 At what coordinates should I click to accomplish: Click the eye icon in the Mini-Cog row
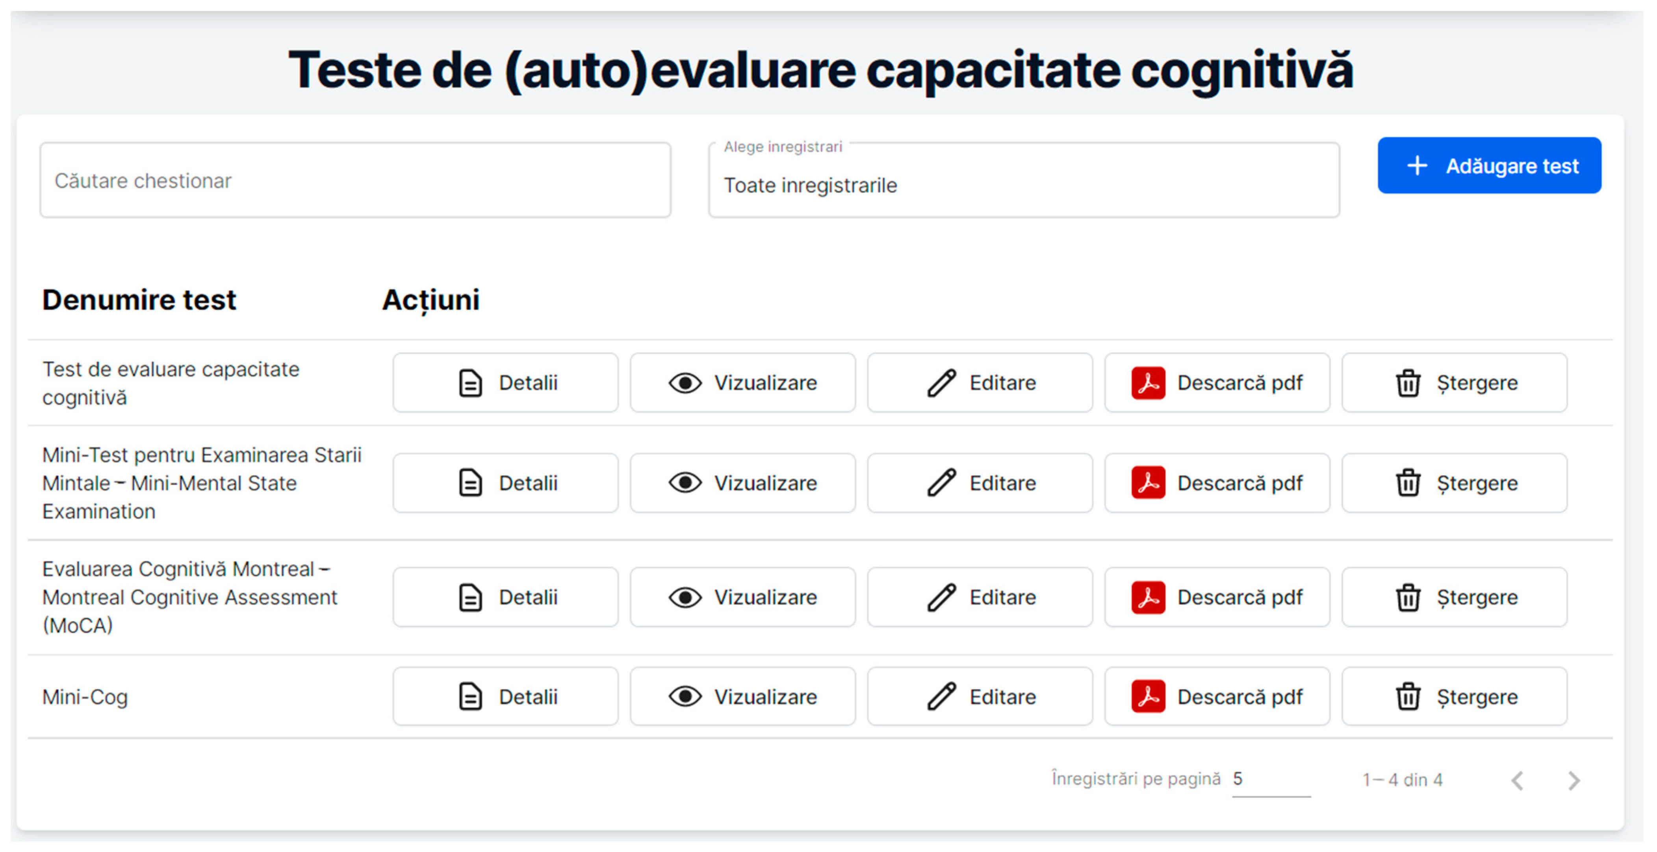pyautogui.click(x=685, y=696)
